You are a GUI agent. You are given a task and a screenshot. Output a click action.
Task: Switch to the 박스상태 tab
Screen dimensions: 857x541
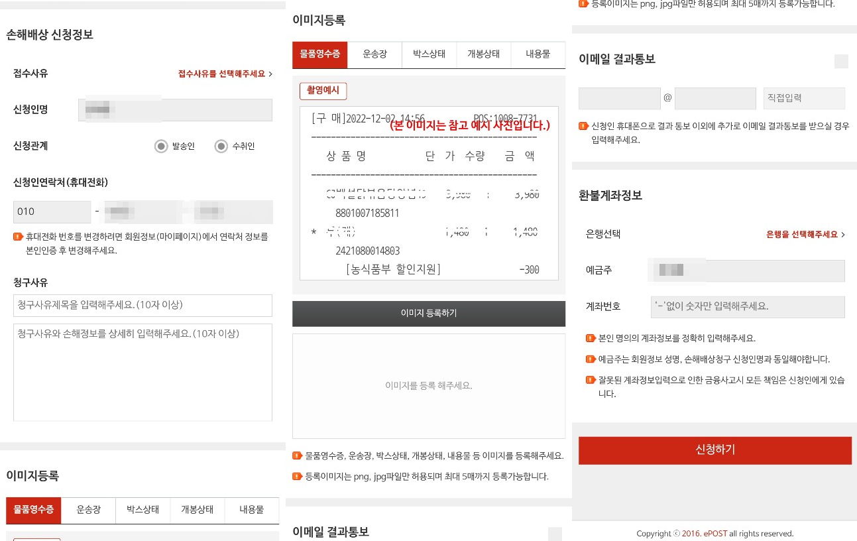(x=429, y=54)
